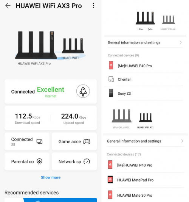Open Parental control tile
The width and height of the screenshot is (189, 202).
pyautogui.click(x=27, y=161)
